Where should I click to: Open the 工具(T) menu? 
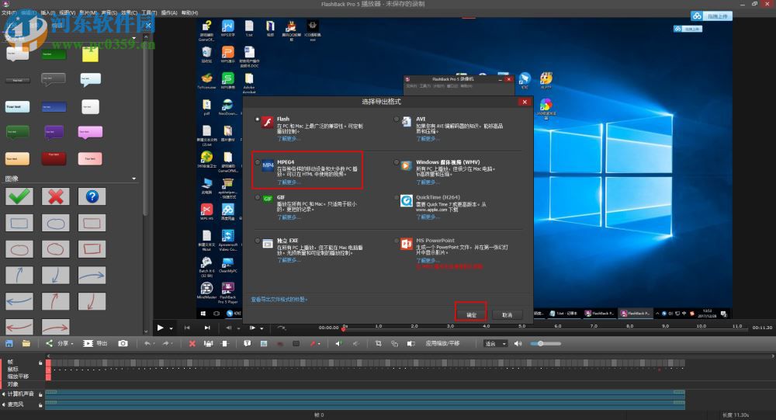tap(149, 12)
